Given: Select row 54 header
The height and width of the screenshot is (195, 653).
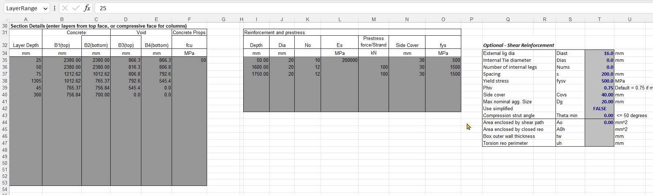Looking at the screenshot, I should [x=5, y=189].
